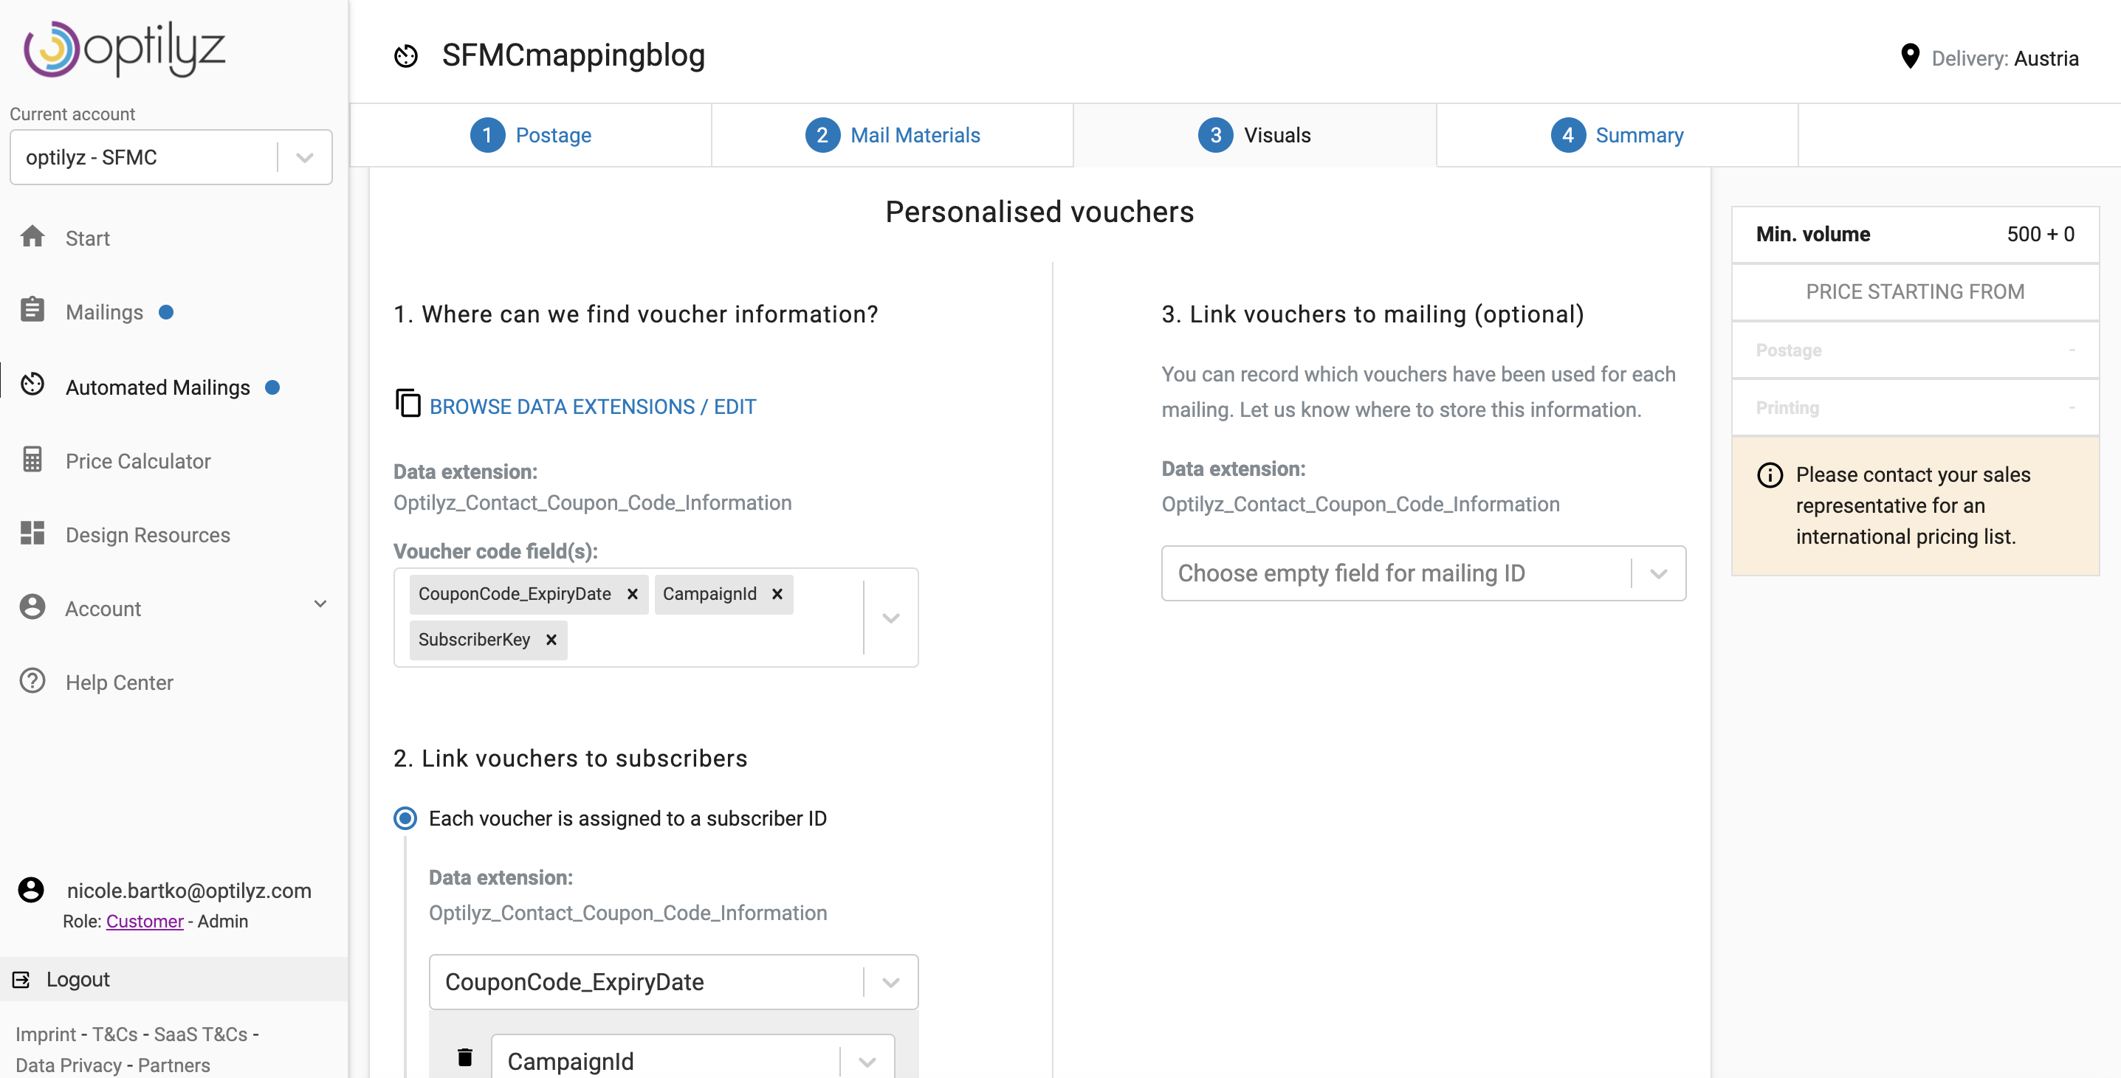Image resolution: width=2121 pixels, height=1078 pixels.
Task: Click the Start home icon
Action: (32, 237)
